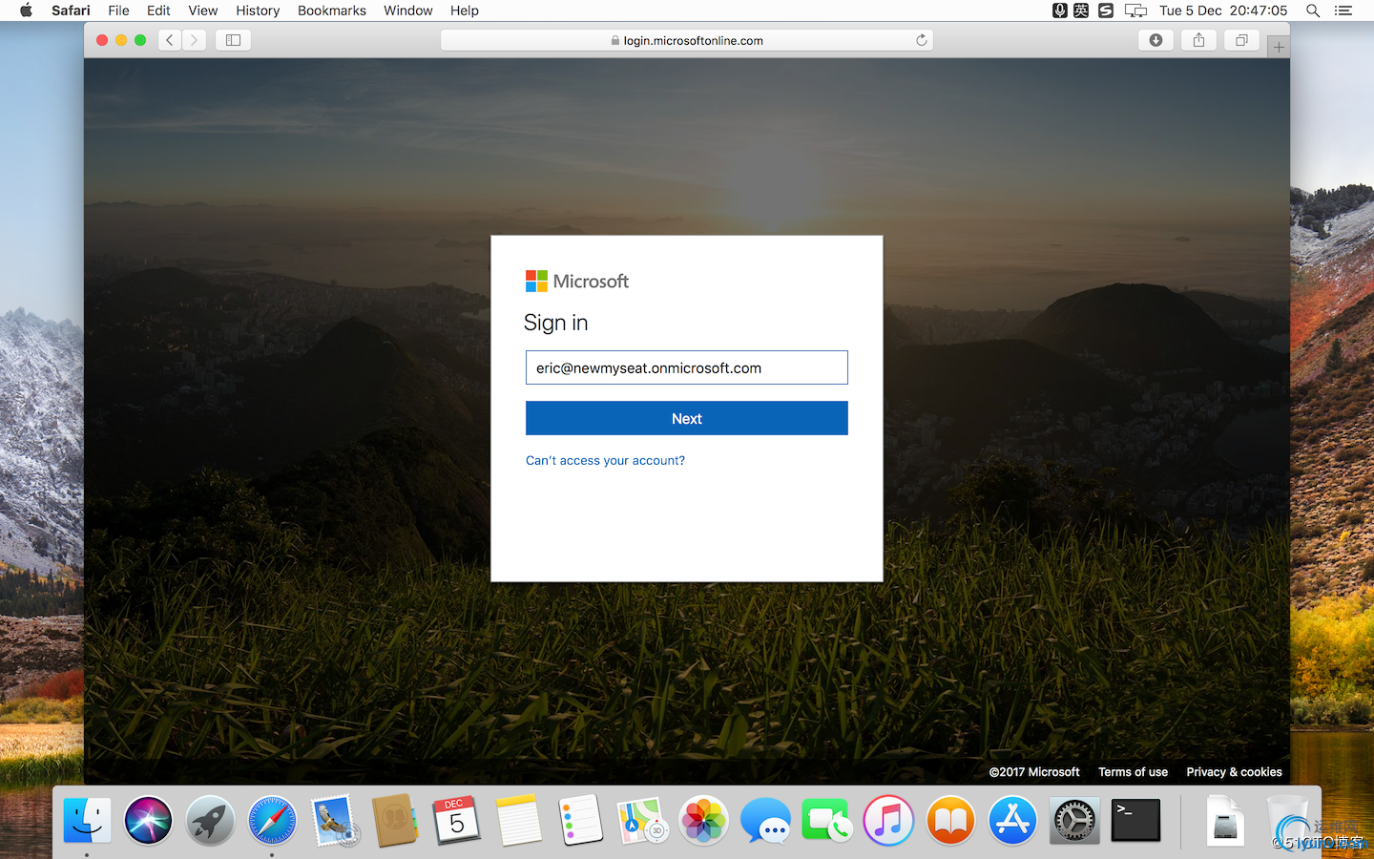The image size is (1374, 859).
Task: Open Safari's downloads button
Action: point(1155,40)
